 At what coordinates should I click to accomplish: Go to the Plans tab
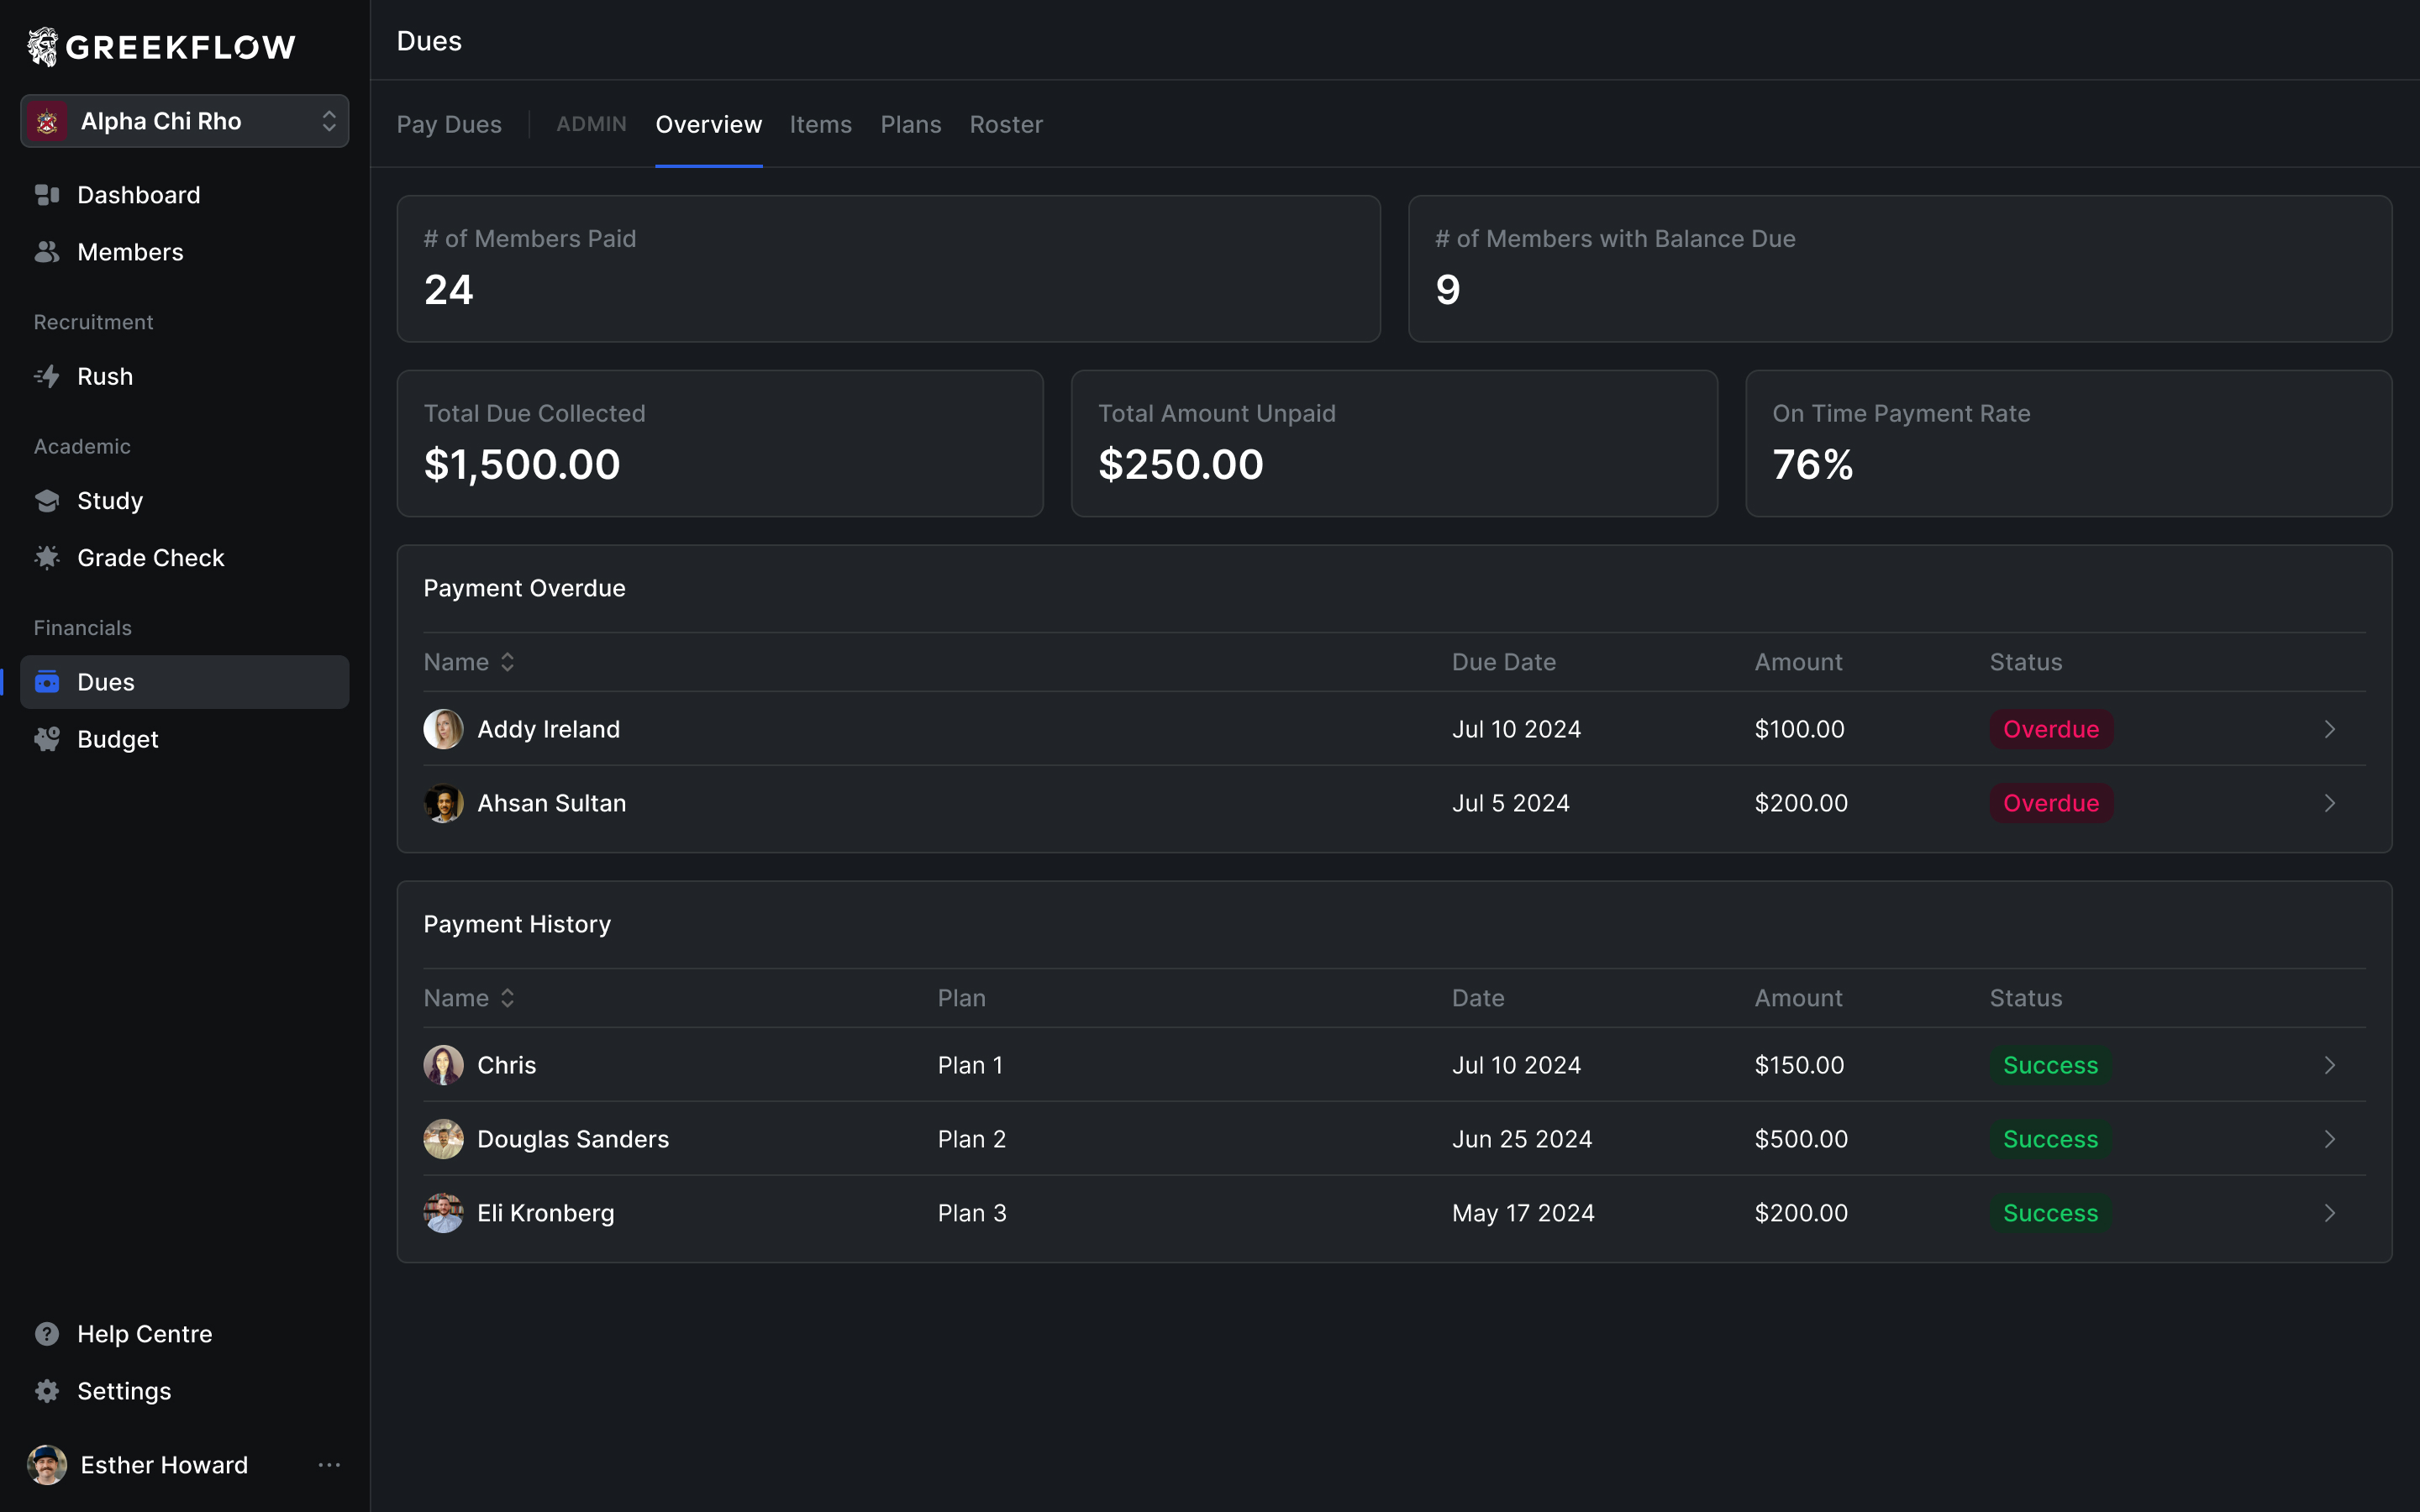pyautogui.click(x=911, y=124)
